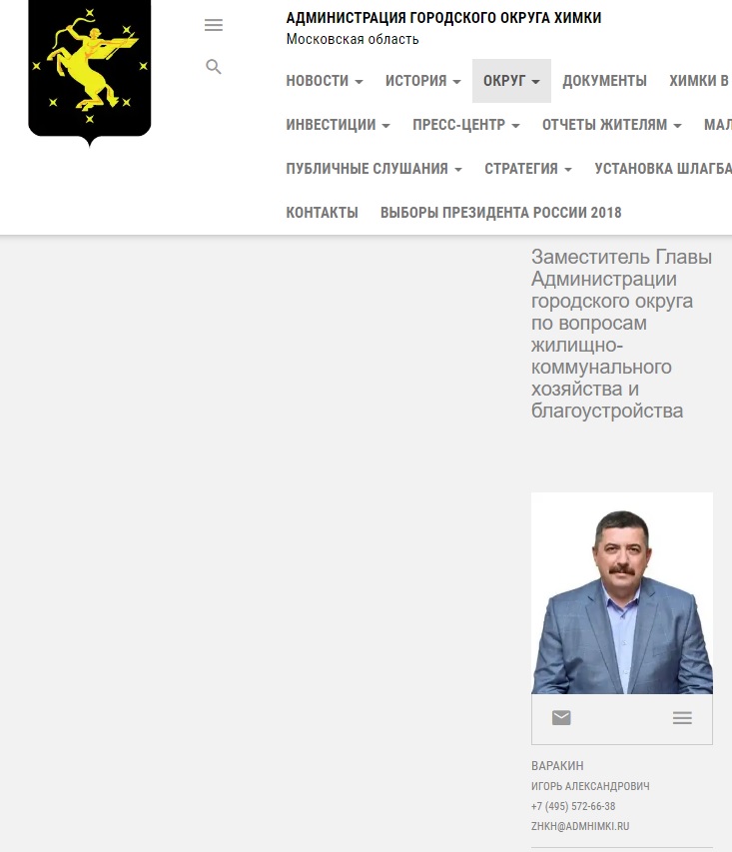The image size is (732, 852).
Task: Open the ДОКУМЕНТЫ menu item
Action: 604,81
